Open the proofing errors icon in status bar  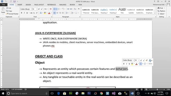pos(25,89)
